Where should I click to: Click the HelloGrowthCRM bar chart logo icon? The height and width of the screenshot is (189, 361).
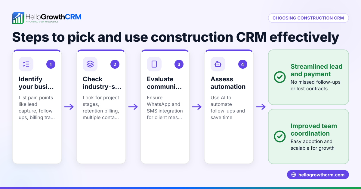click(x=18, y=18)
